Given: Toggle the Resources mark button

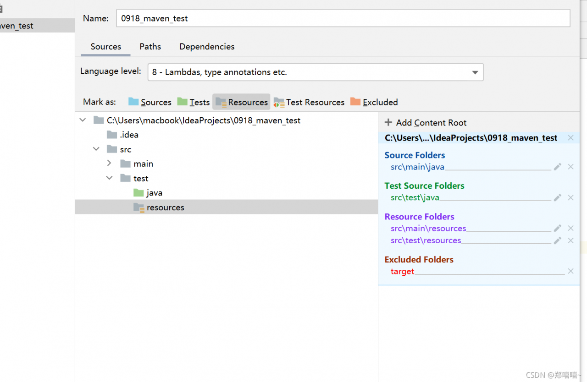Looking at the screenshot, I should click(242, 102).
